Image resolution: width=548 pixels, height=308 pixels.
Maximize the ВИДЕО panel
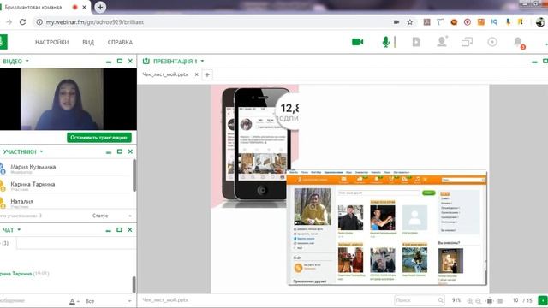point(120,61)
